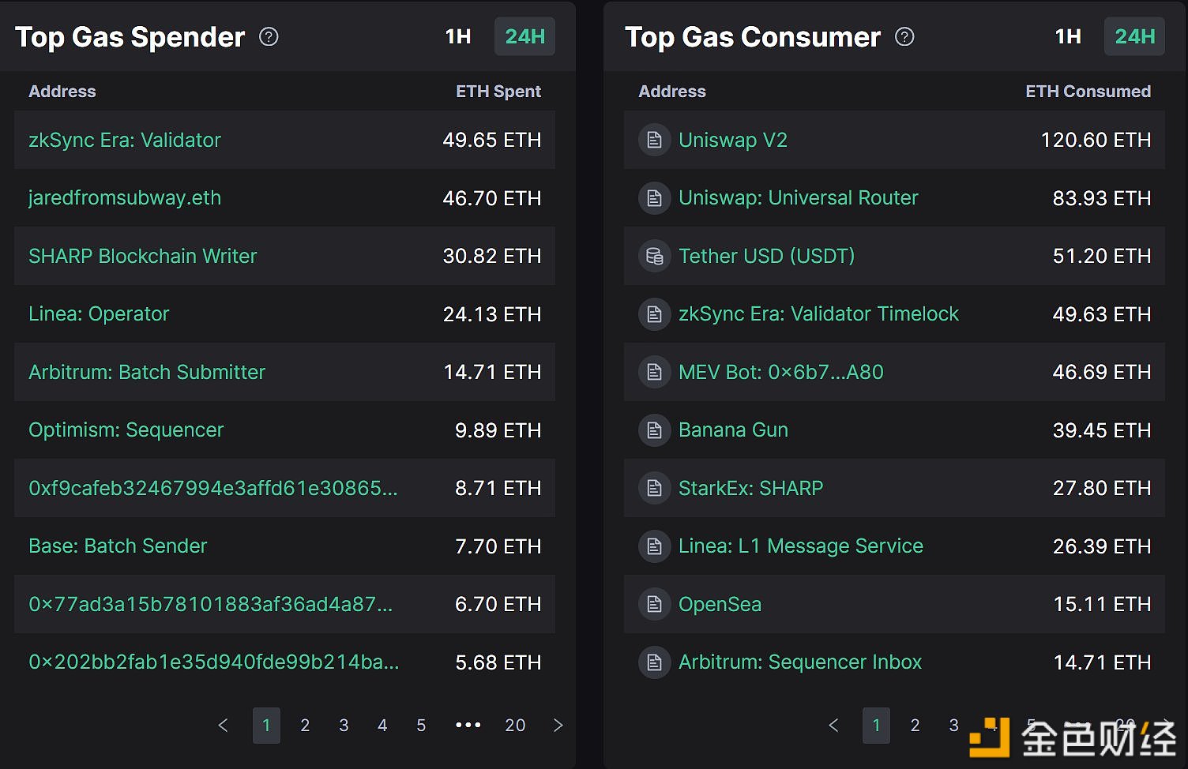Click token icon next to Tether USD
Screen dimensions: 1188x769
[654, 257]
